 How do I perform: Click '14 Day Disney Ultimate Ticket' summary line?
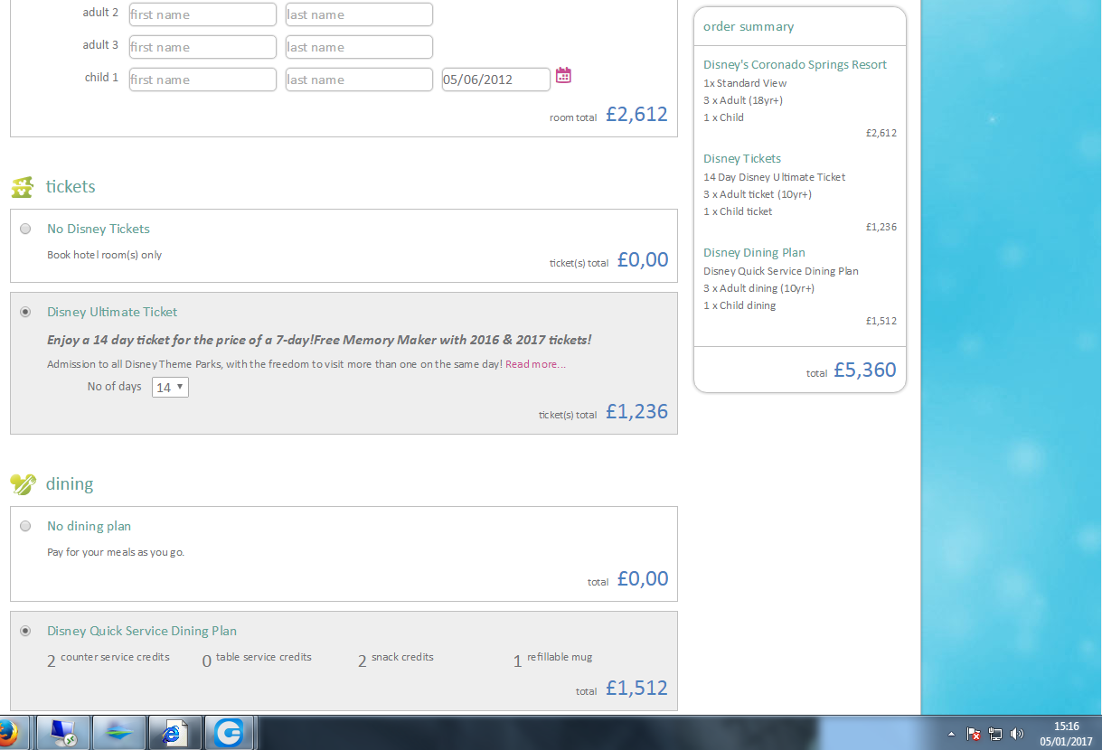pyautogui.click(x=775, y=177)
